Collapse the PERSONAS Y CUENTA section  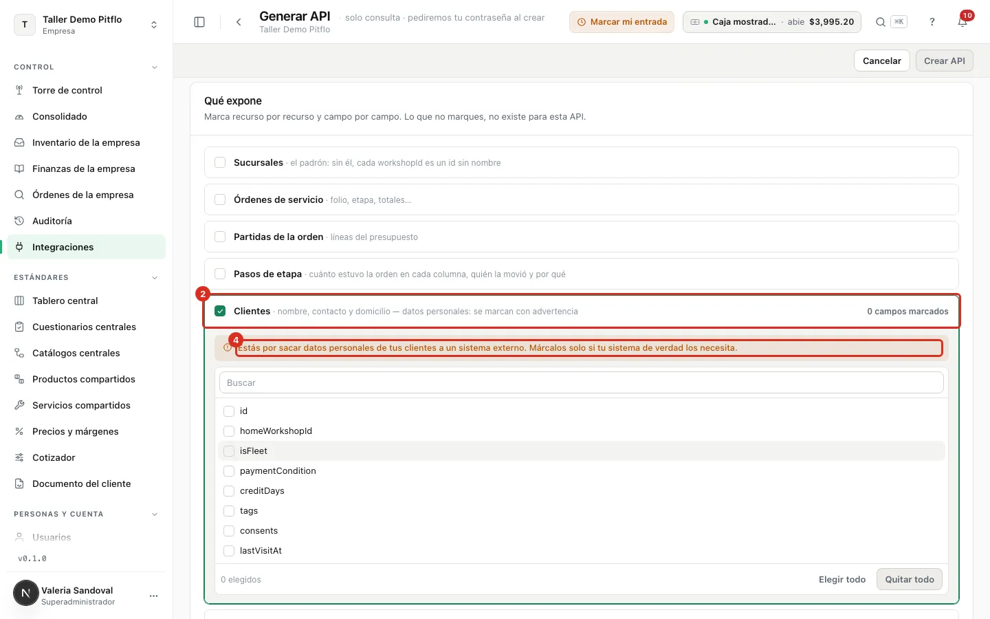pos(155,514)
